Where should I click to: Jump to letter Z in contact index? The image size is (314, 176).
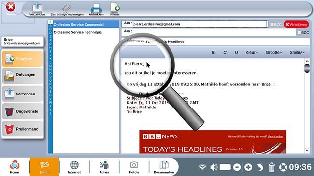(x=50, y=113)
